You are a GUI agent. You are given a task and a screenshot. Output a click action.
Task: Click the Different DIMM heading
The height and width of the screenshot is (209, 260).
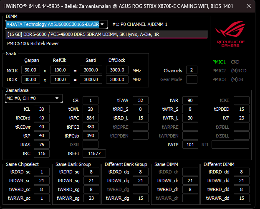click(219, 164)
